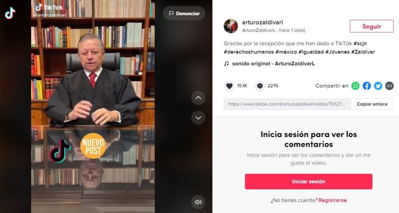This screenshot has height=213, width=399.
Task: Open the Registrarse link
Action: click(332, 200)
